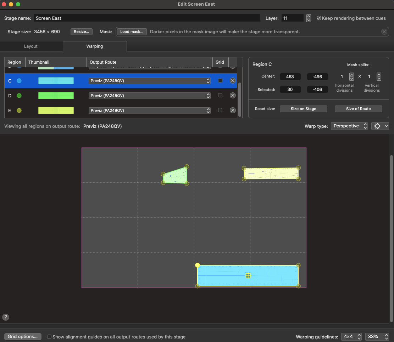Open the Warp type Perspective dropdown
Viewport: 394px width, 342px height.
click(349, 126)
